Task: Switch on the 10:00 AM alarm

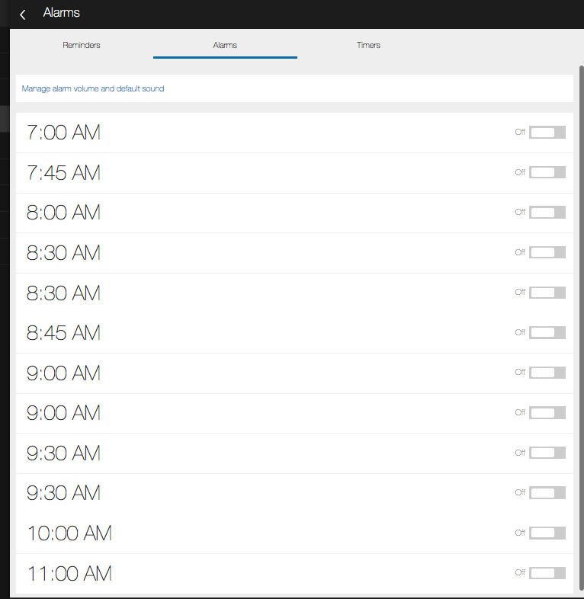Action: coord(547,533)
